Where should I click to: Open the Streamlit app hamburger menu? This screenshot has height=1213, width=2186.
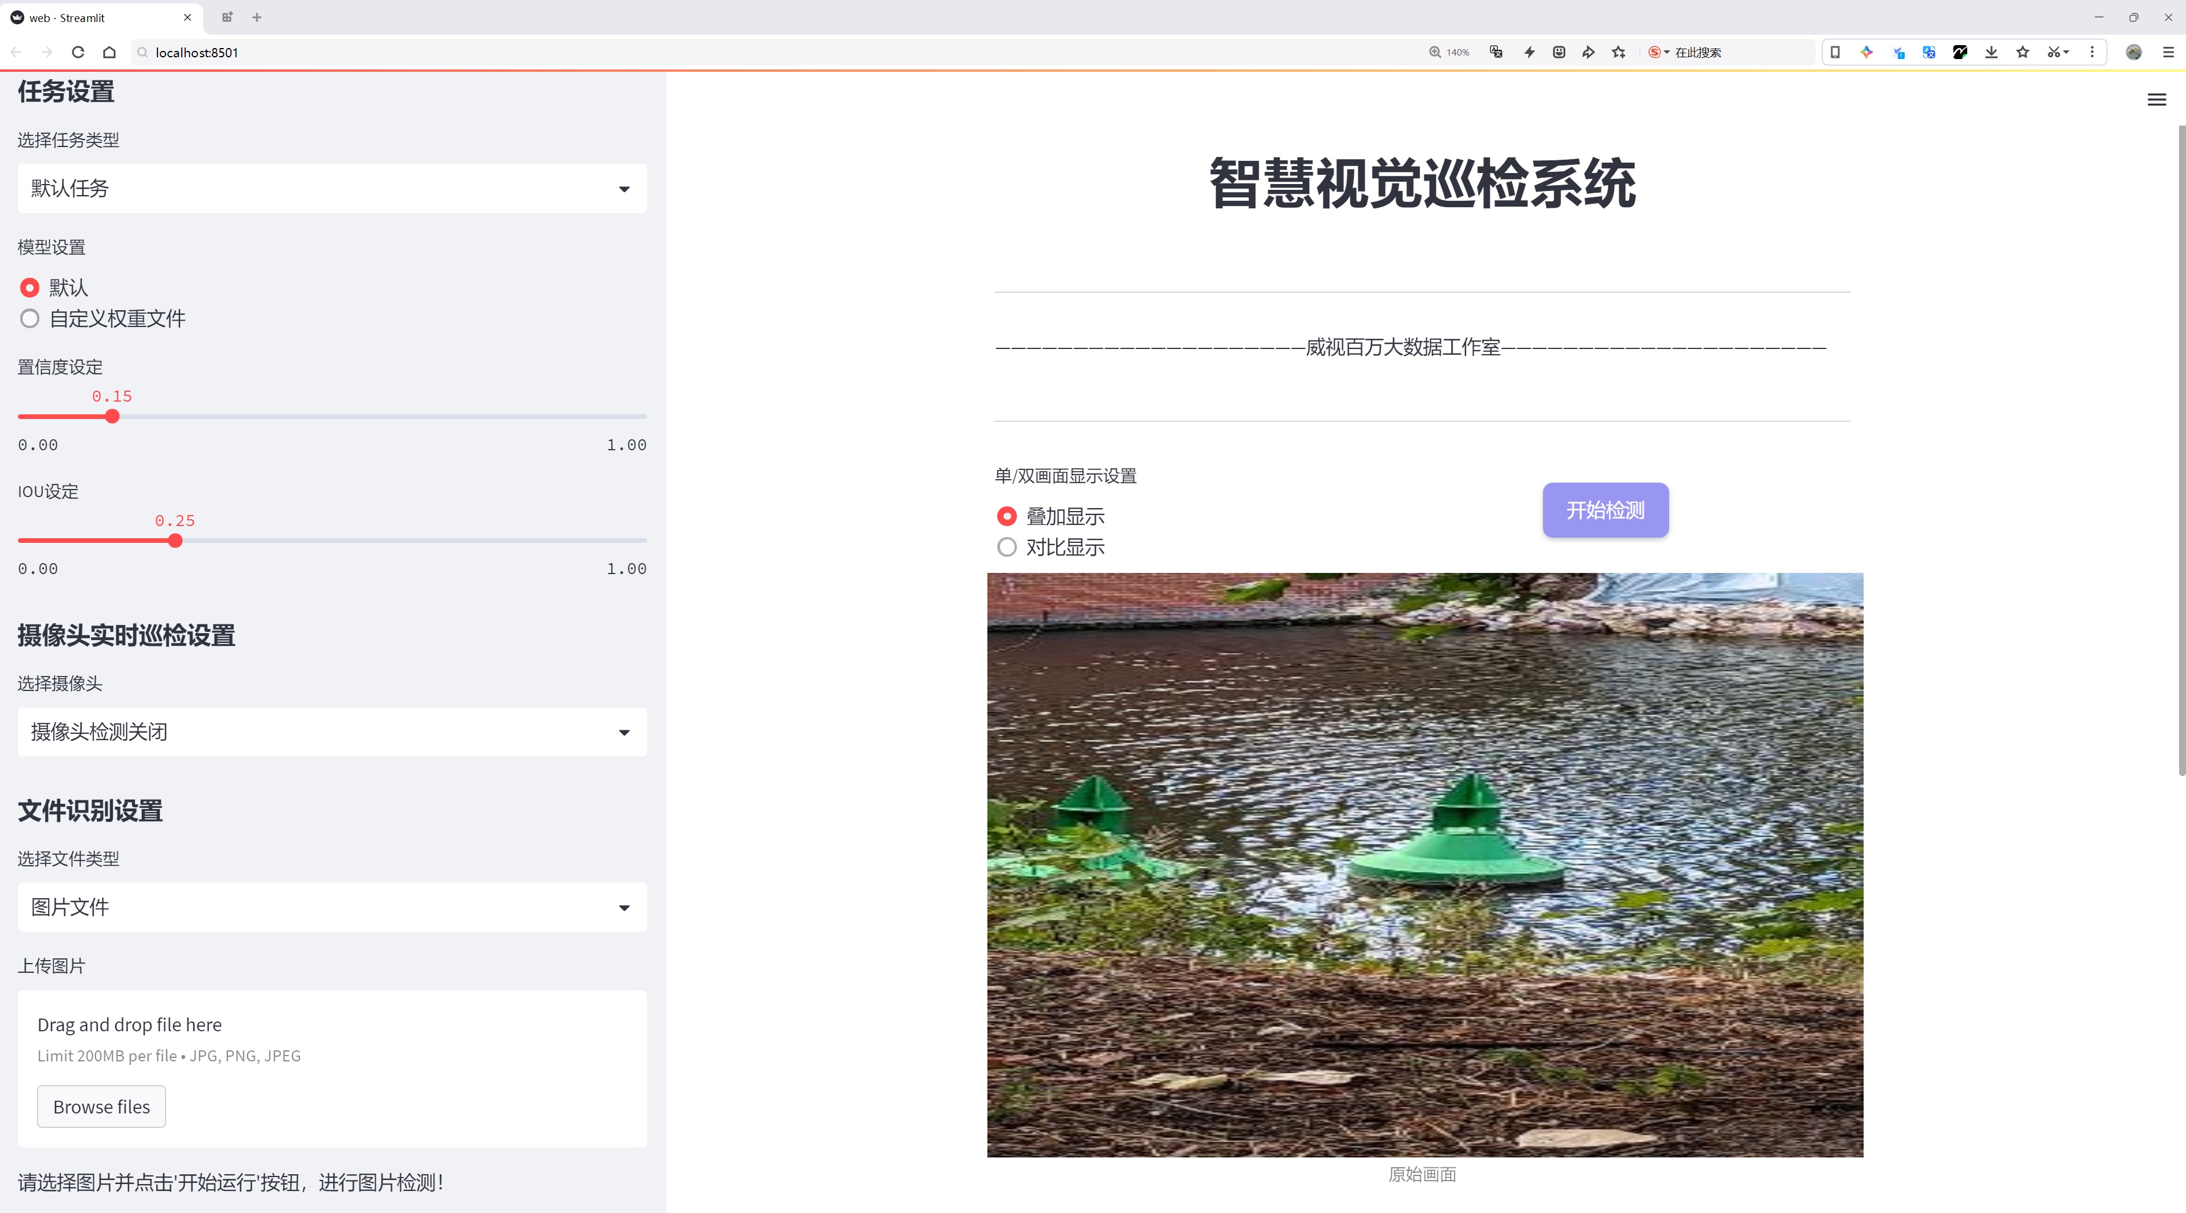[x=2156, y=100]
